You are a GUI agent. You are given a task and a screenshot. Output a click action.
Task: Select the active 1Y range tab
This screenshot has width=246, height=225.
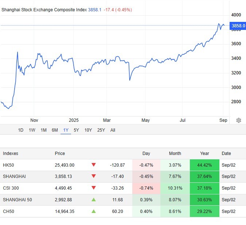(x=66, y=130)
